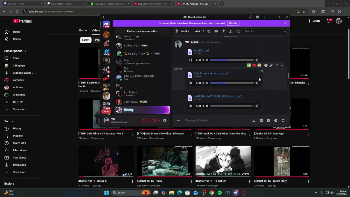Open the sticker picker
The width and height of the screenshot is (350, 197).
pyautogui.click(x=269, y=120)
